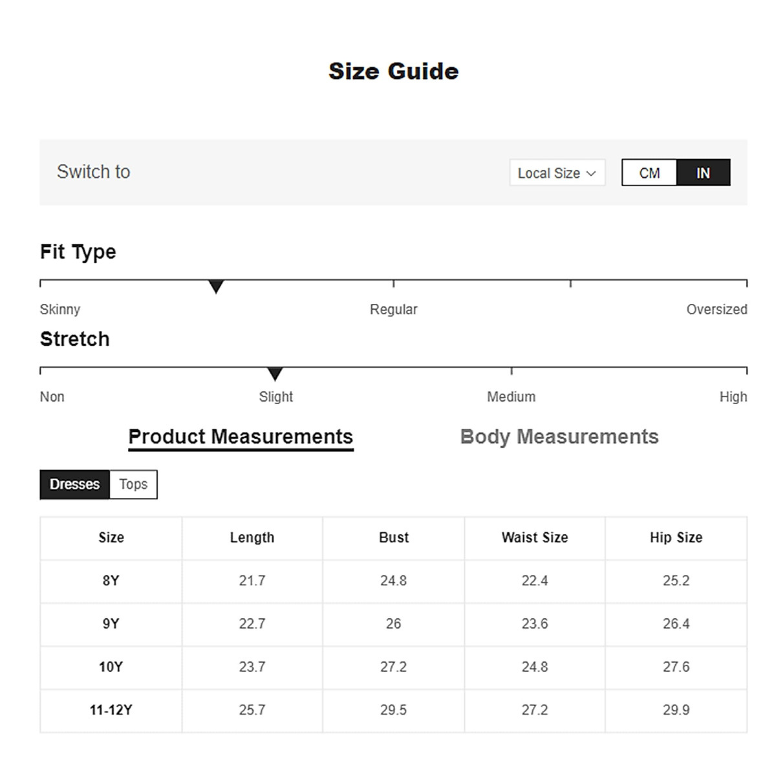Click the Stretch triangle marker
This screenshot has width=776, height=776.
tap(275, 374)
